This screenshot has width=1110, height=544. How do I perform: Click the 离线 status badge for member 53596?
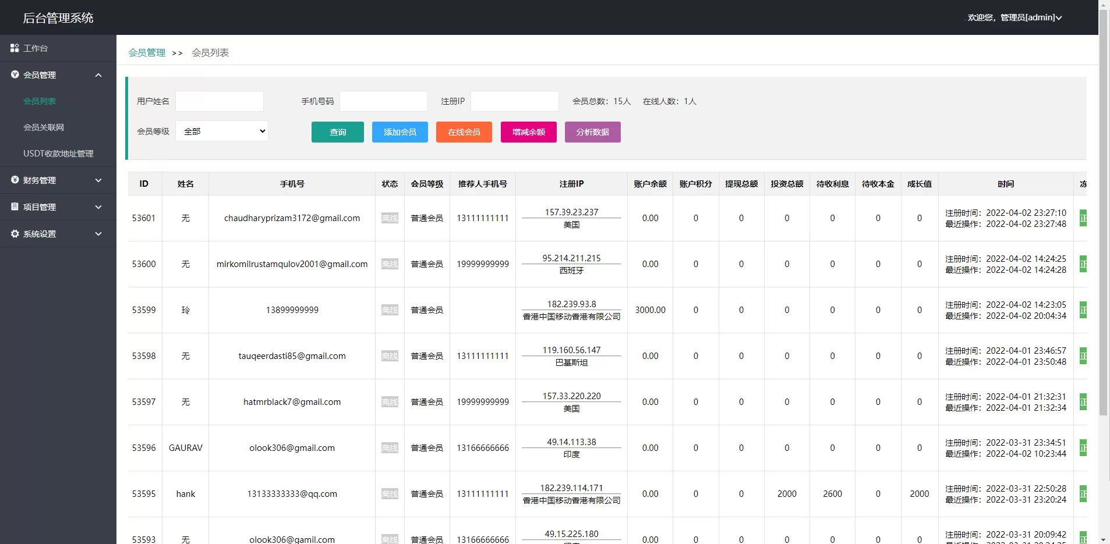point(390,448)
